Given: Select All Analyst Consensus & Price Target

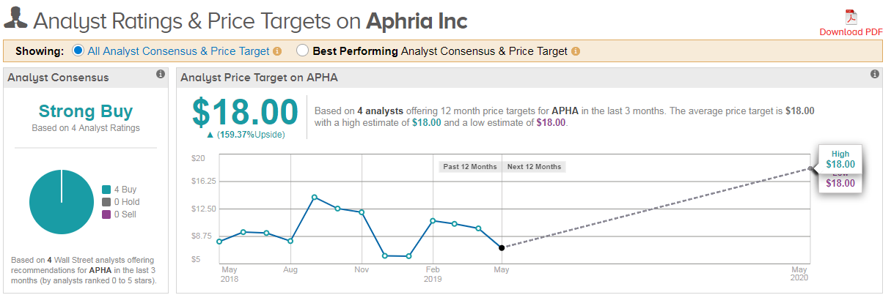Looking at the screenshot, I should pyautogui.click(x=79, y=51).
